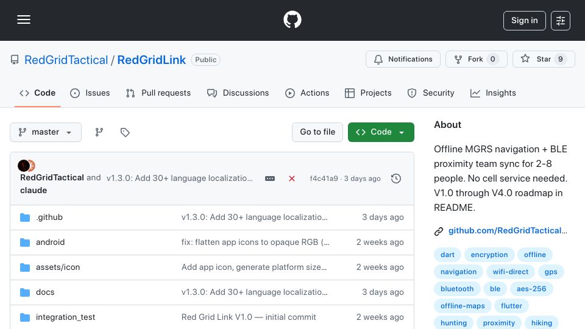The width and height of the screenshot is (585, 329).
Task: Click the docs folder icon
Action: [25, 292]
